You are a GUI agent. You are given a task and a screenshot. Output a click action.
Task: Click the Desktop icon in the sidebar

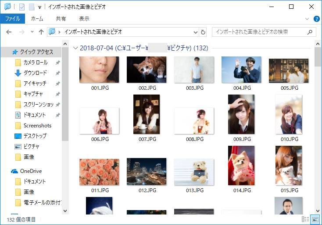point(18,136)
